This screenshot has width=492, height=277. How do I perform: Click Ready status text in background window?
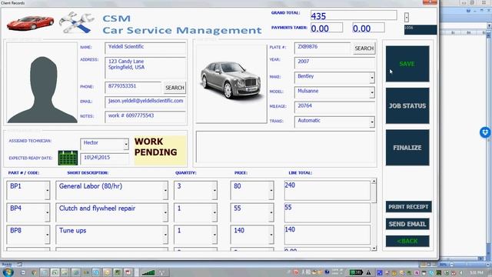pyautogui.click(x=7, y=265)
